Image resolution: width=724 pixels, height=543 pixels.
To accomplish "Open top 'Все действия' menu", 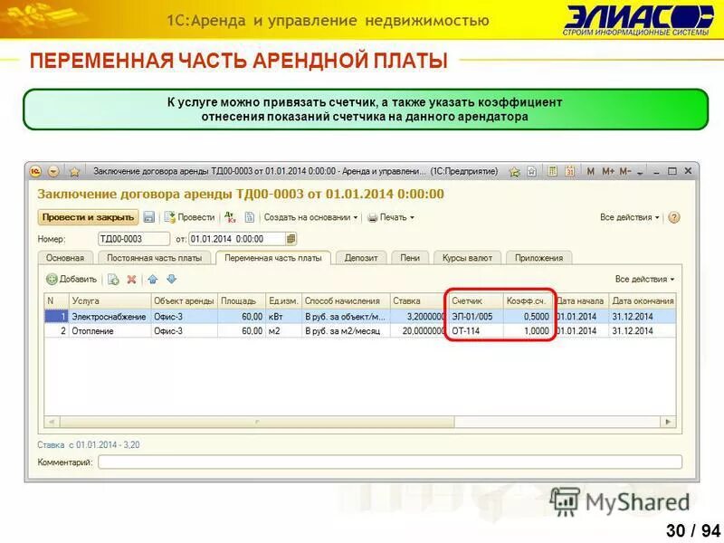I will point(629,217).
